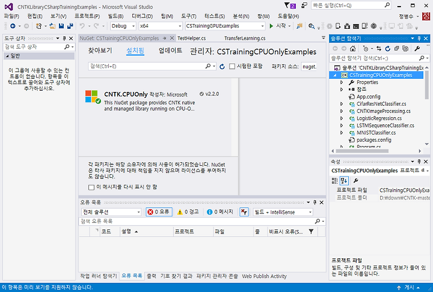Expand the CifarResNetClassifier.cs node
The width and height of the screenshot is (433, 292).
pos(342,104)
